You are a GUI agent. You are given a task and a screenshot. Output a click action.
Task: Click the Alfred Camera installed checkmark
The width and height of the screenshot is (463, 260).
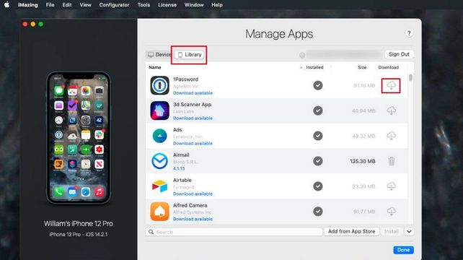click(x=318, y=211)
